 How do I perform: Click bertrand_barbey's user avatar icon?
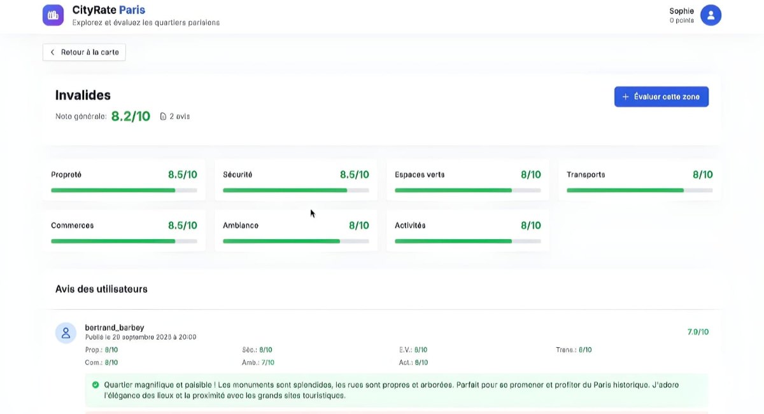click(x=66, y=332)
